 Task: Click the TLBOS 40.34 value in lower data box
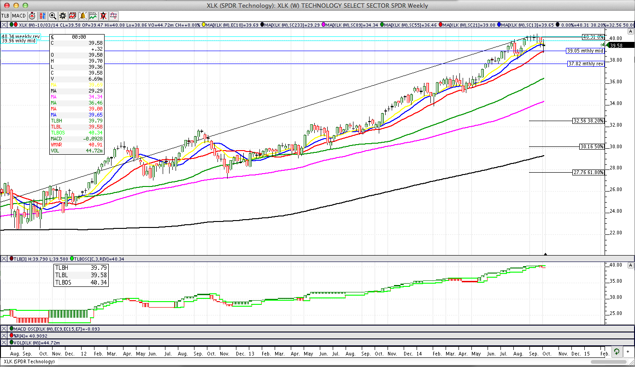pos(100,283)
